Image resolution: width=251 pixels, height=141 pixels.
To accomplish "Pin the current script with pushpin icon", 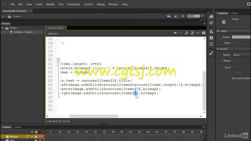I will click(175, 33).
